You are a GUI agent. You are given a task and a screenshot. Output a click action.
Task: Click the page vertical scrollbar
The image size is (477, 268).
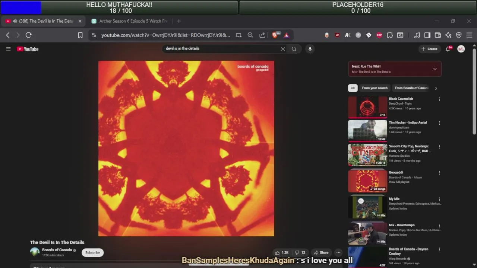474,92
